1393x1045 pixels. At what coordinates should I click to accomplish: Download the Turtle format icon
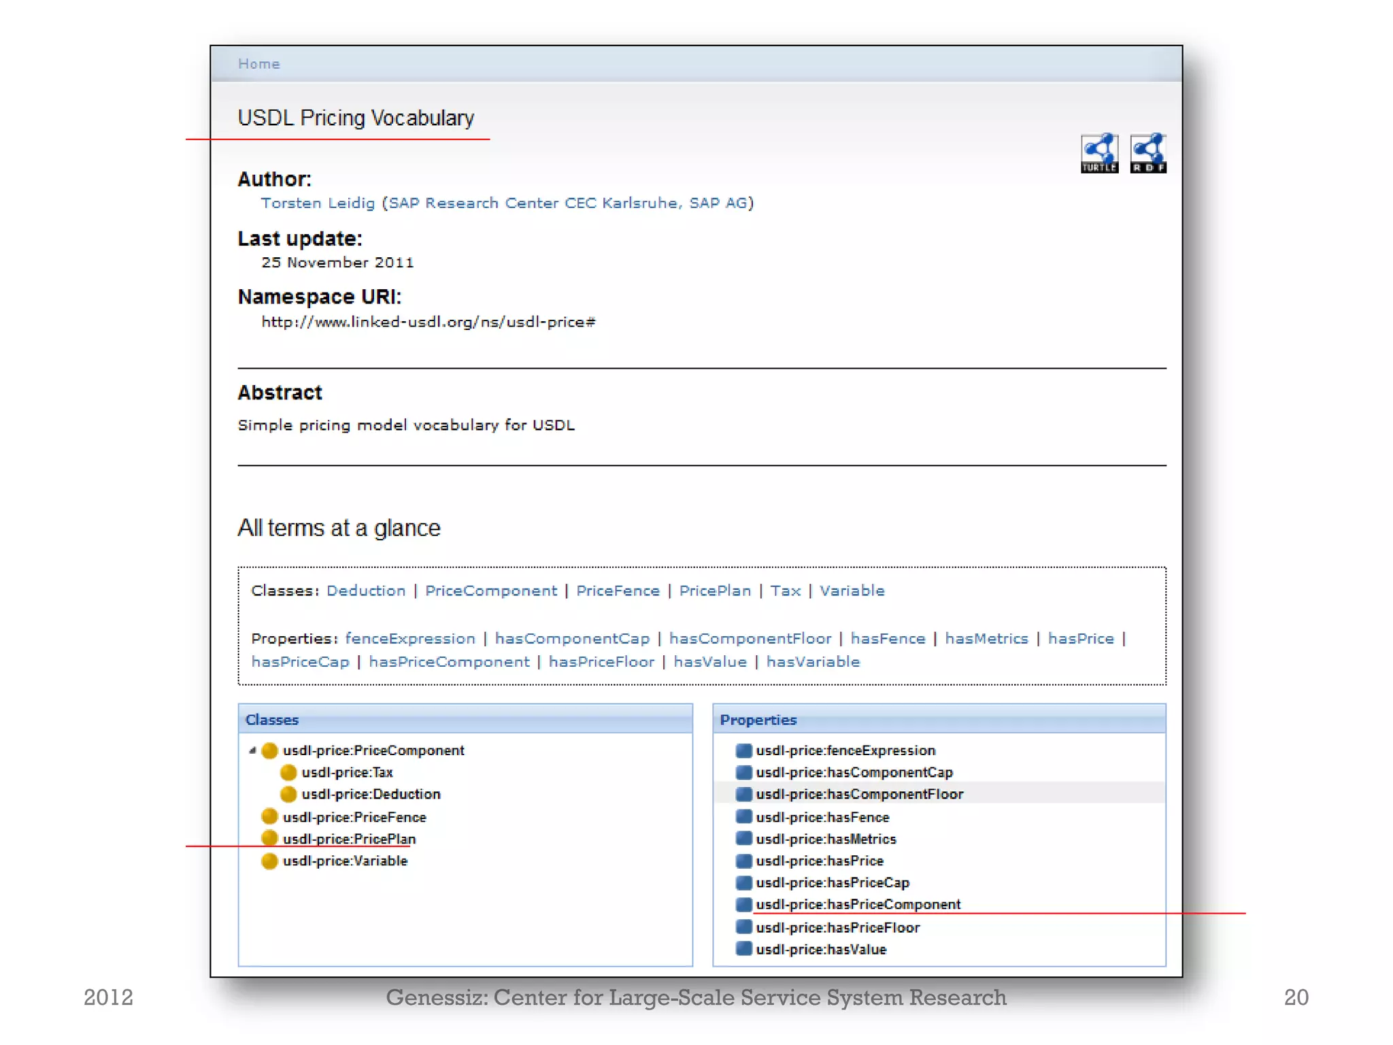[x=1099, y=153]
